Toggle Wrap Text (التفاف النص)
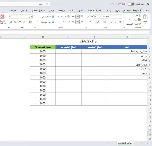This screenshot has width=152, height=146. (x=48, y=16)
